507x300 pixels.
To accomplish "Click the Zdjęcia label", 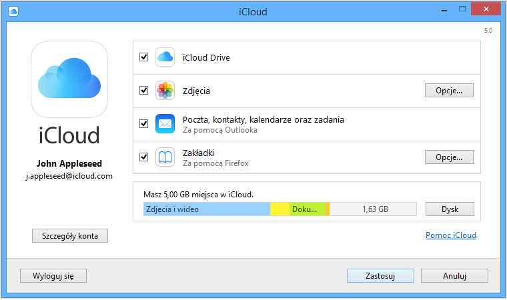I will tap(196, 91).
